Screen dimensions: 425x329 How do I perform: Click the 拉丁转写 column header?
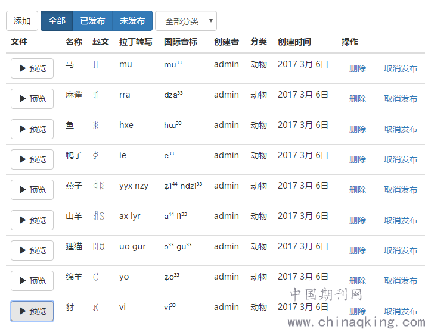[x=136, y=42]
